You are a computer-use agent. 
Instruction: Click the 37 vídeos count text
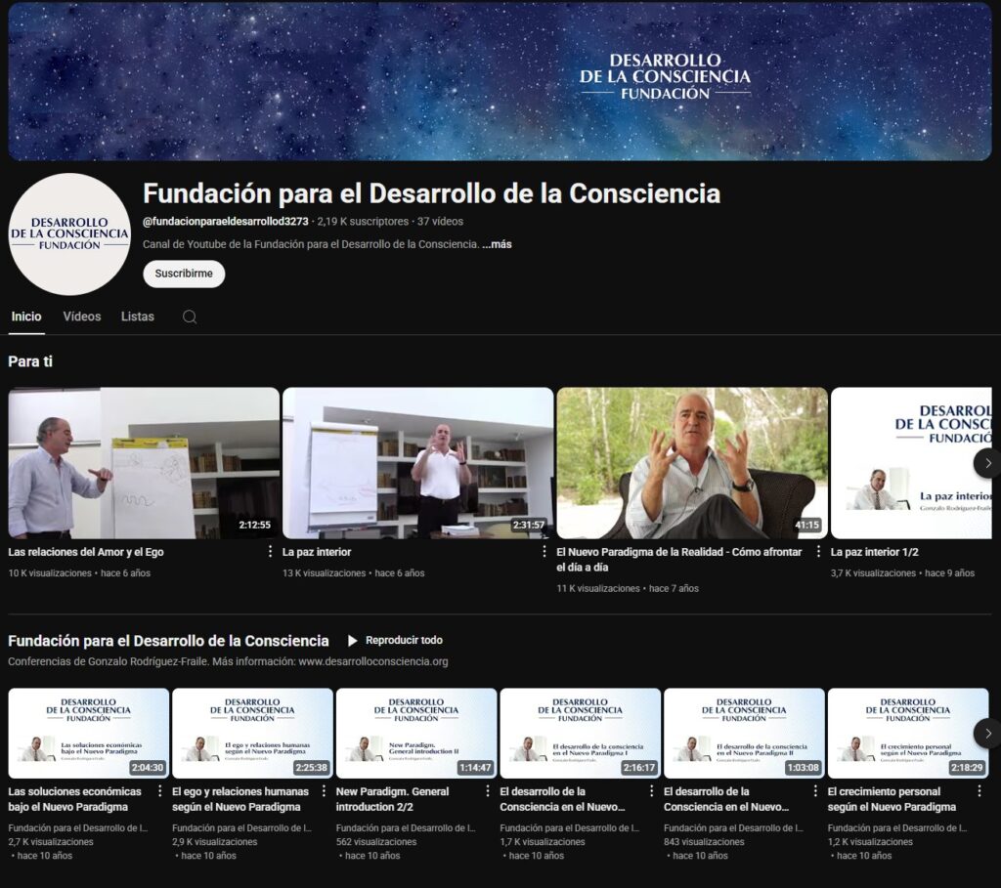441,222
